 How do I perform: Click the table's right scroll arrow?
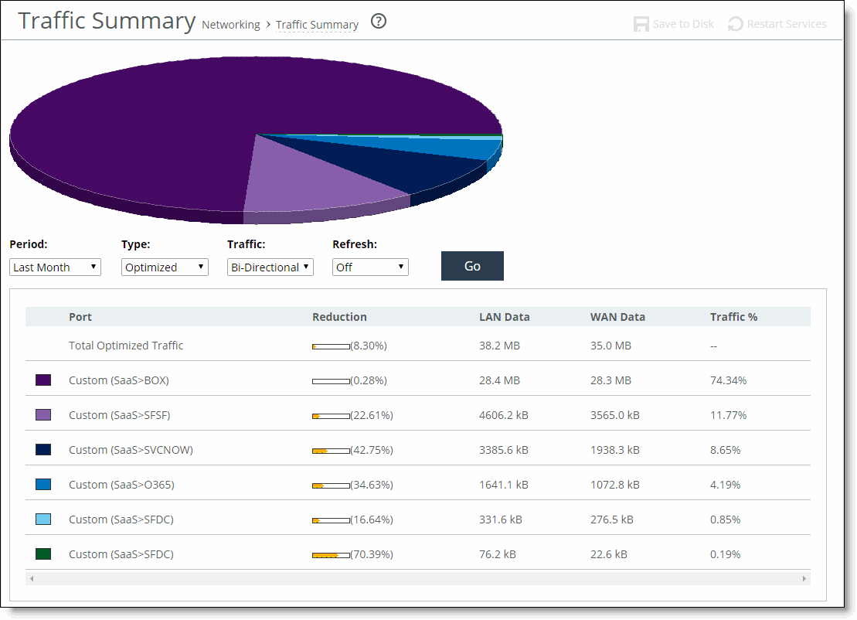click(804, 578)
